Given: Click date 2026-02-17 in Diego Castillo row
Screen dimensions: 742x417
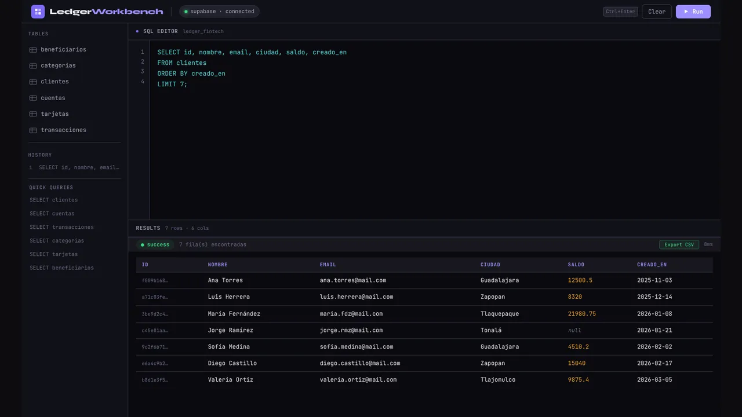Looking at the screenshot, I should 654,363.
